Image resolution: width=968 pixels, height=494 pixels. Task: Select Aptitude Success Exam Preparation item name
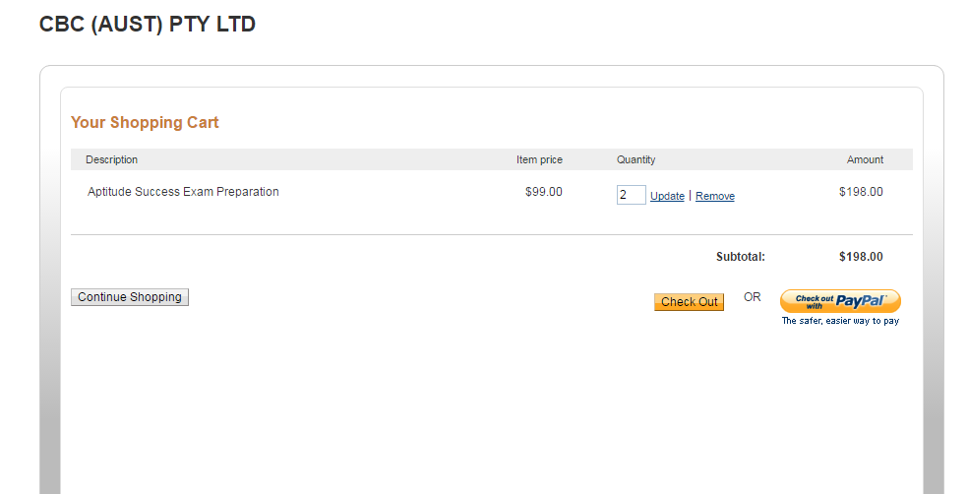point(183,192)
